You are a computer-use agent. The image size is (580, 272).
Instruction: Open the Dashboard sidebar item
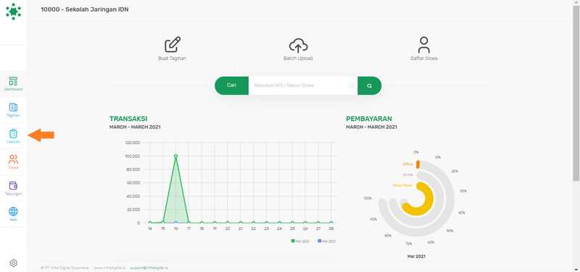click(x=13, y=84)
